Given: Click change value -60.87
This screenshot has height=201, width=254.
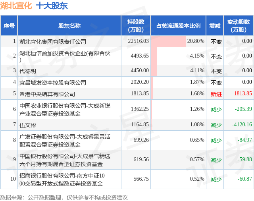Looking at the screenshot, I should point(245,179).
